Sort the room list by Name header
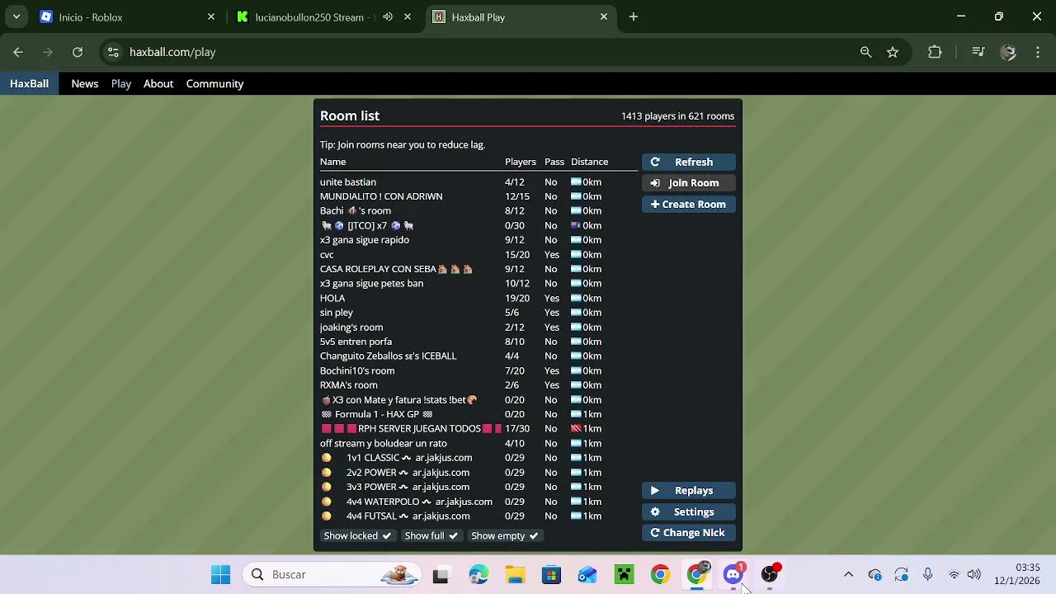Screen dimensions: 1056x594 [x=333, y=162]
